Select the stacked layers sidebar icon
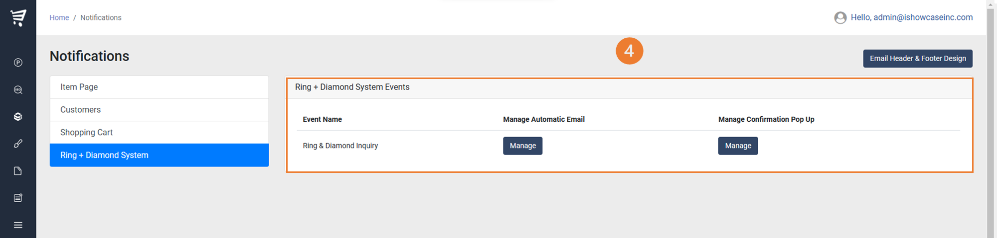Viewport: 997px width, 238px height. (18, 117)
